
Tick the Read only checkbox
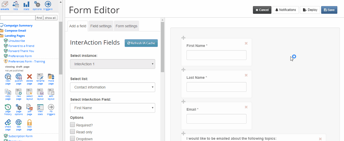73,132
